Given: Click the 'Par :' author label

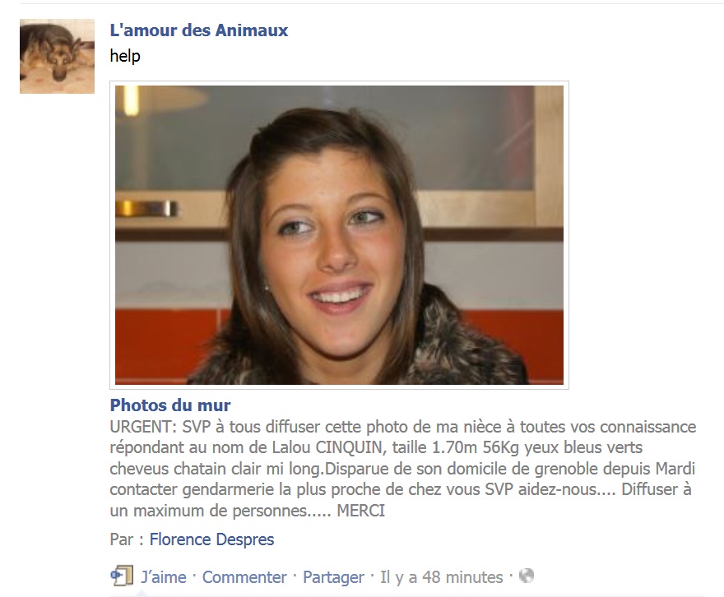Looking at the screenshot, I should coord(127,539).
